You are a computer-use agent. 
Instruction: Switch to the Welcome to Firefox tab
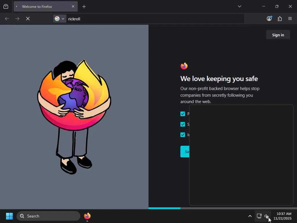(x=46, y=6)
